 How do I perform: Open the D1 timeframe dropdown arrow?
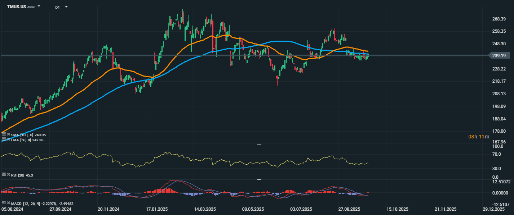click(66, 7)
